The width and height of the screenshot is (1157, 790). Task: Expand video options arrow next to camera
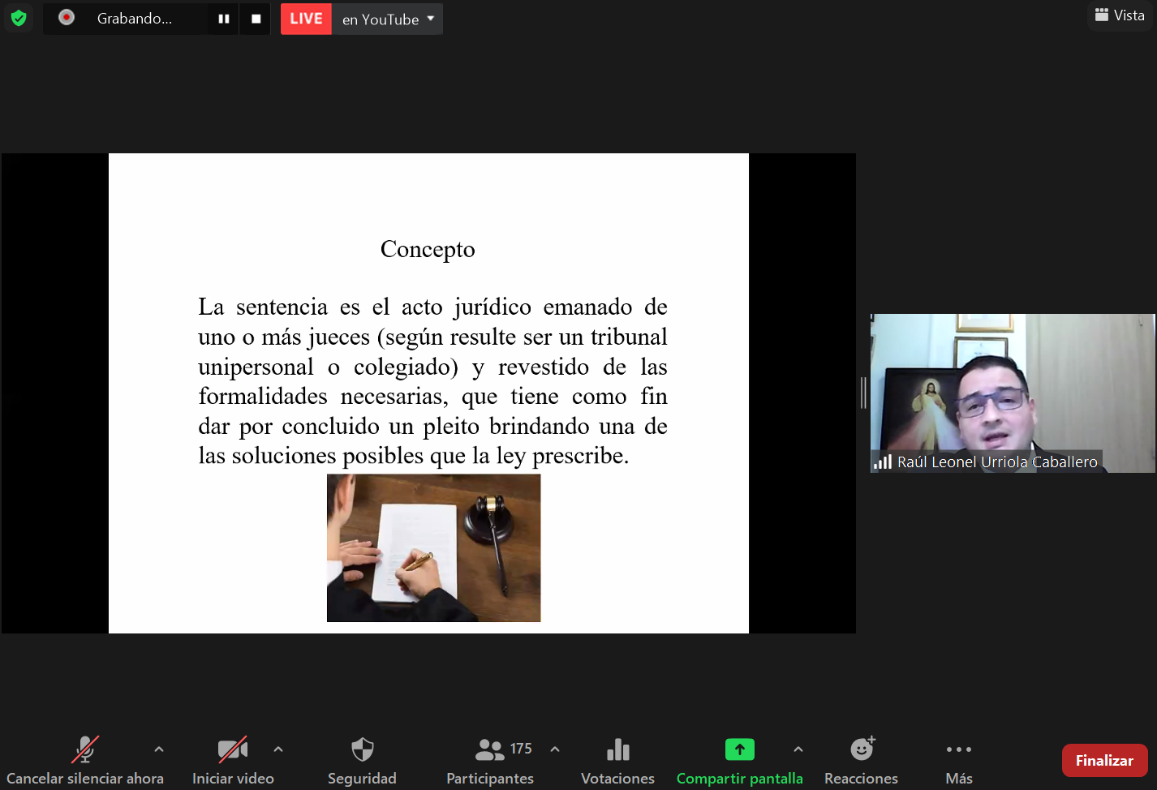click(278, 749)
